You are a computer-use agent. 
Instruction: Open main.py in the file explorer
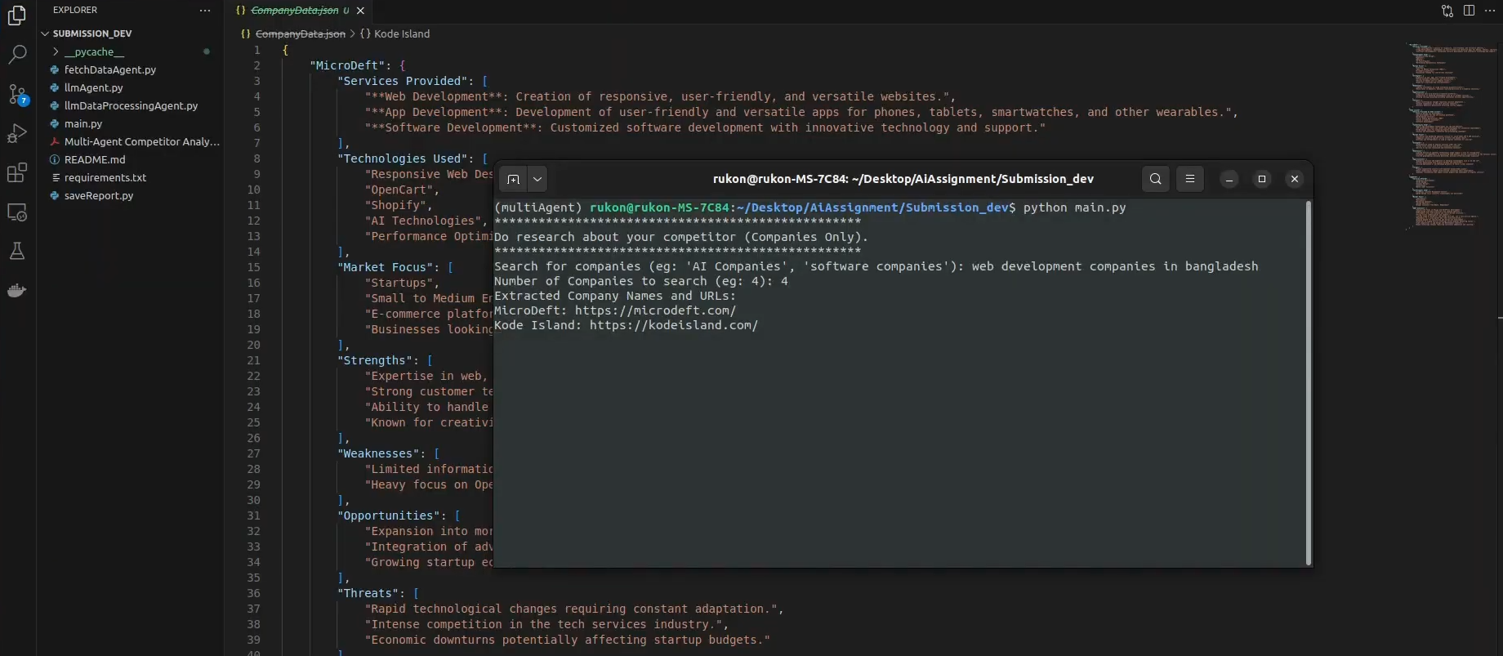(83, 123)
